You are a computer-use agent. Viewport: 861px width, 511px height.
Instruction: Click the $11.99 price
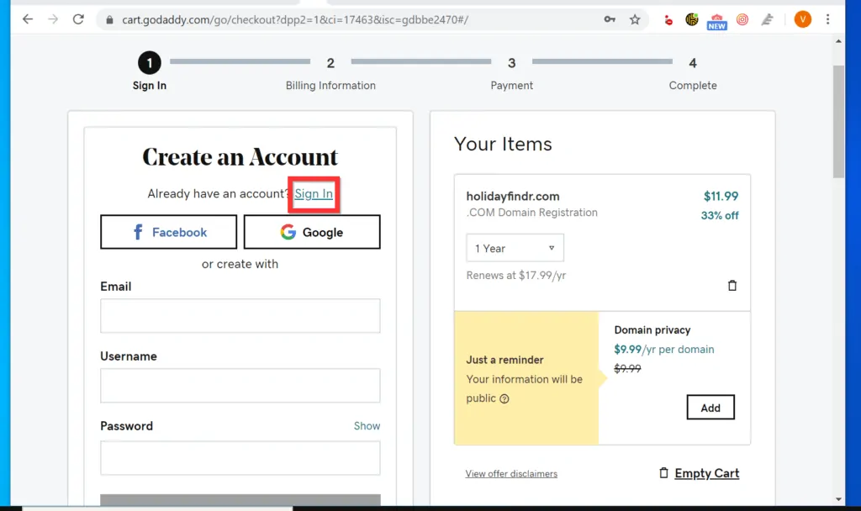tap(721, 196)
